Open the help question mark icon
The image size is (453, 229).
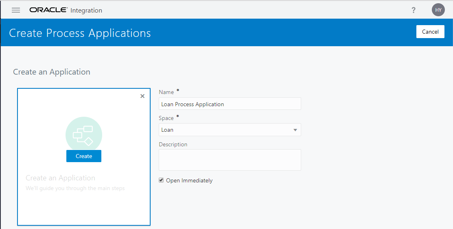[414, 10]
